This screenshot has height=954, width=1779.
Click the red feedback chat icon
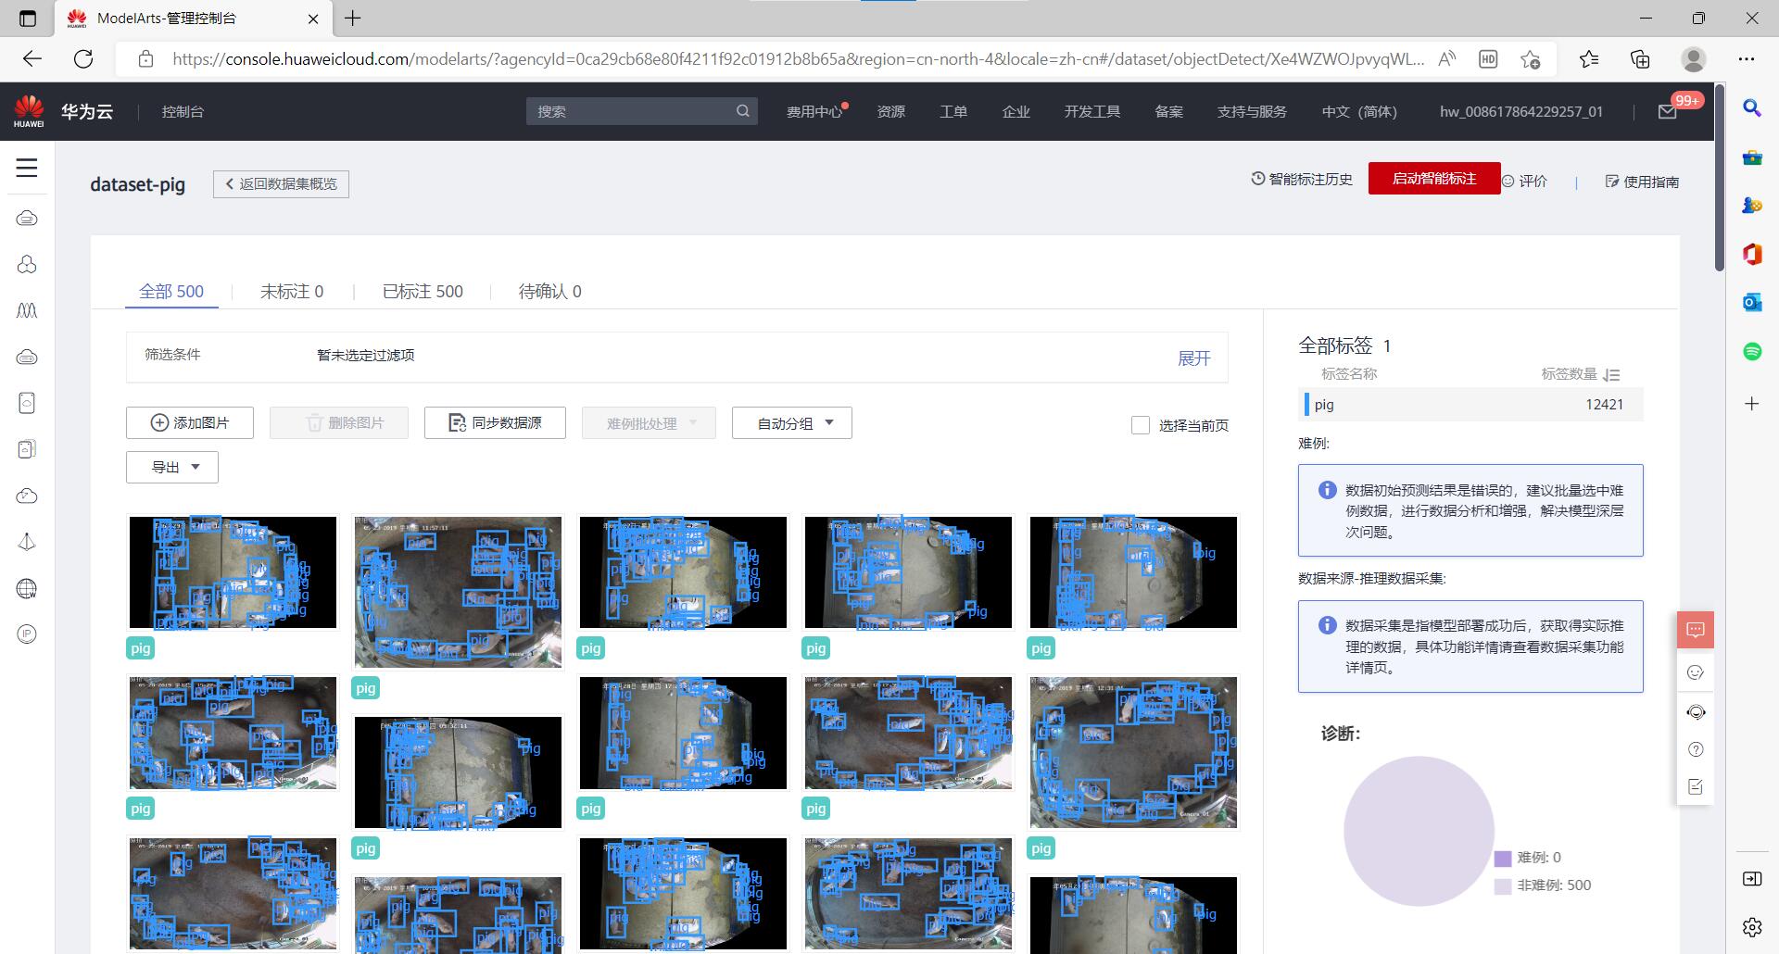pyautogui.click(x=1696, y=630)
